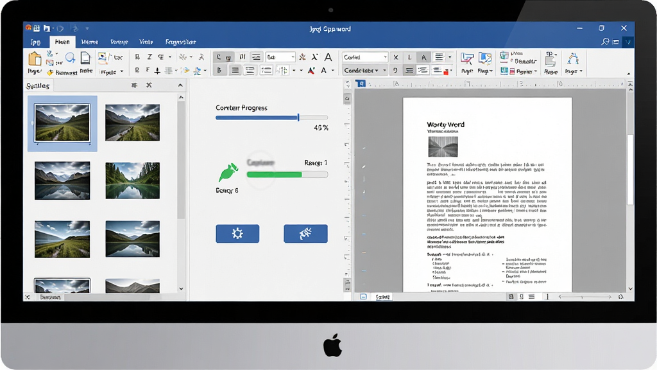Click the Carlné tab at the document's bottom
657x370 pixels.
coord(382,297)
